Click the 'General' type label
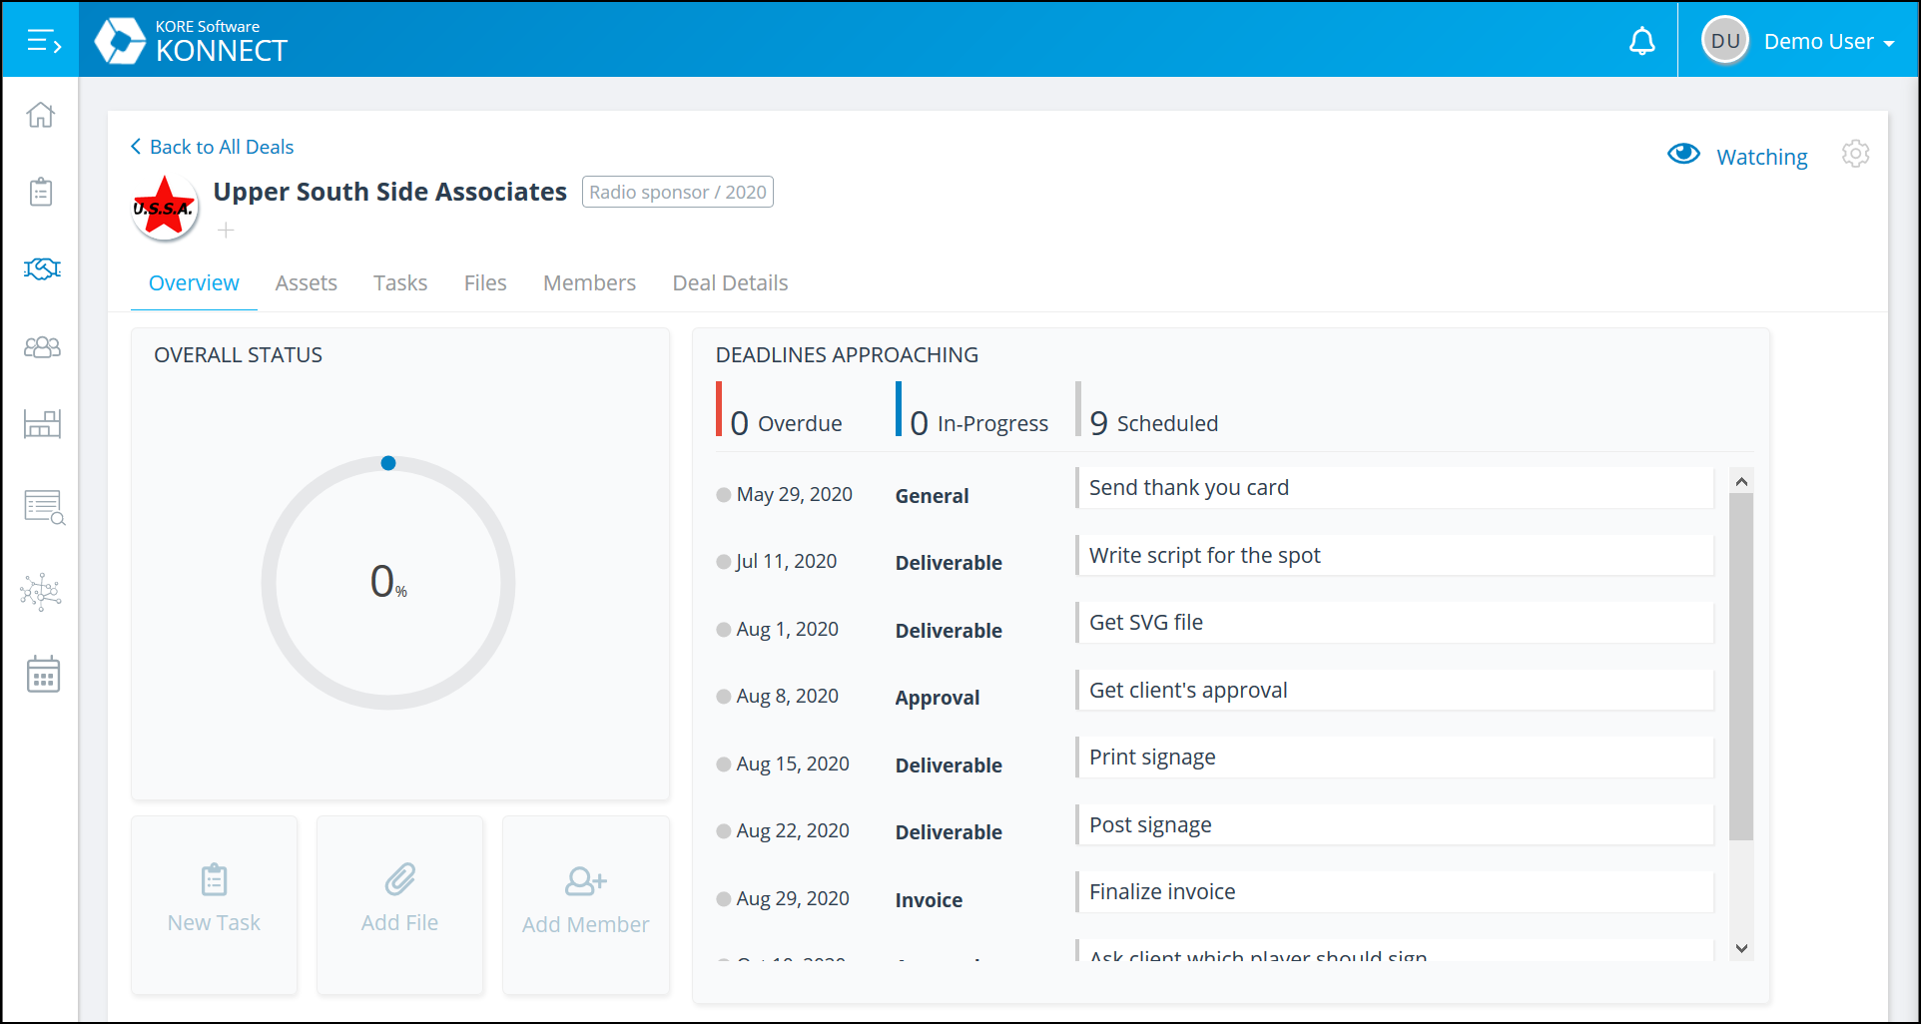Viewport: 1921px width, 1024px height. [x=932, y=496]
